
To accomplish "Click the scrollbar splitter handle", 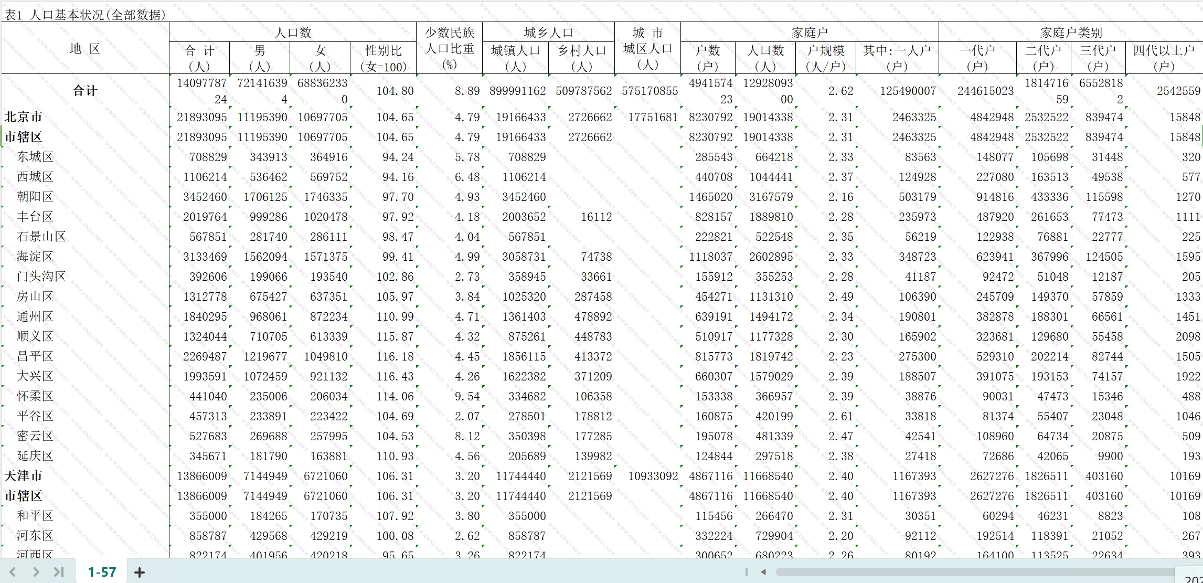I will click(747, 572).
